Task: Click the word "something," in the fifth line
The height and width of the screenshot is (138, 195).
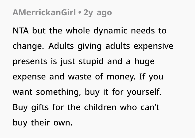Action: (x=58, y=92)
